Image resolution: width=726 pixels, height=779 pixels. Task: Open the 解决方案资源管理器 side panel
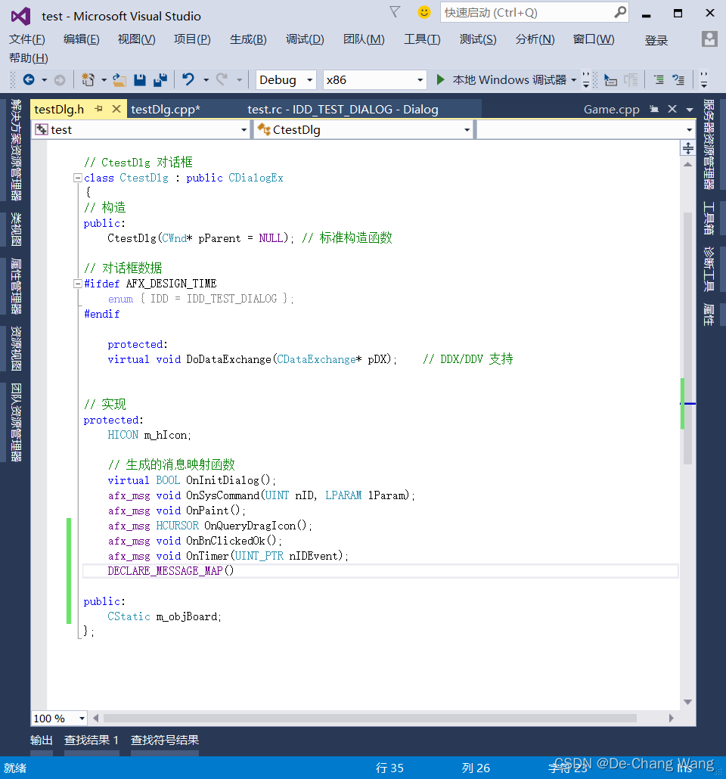(x=16, y=150)
